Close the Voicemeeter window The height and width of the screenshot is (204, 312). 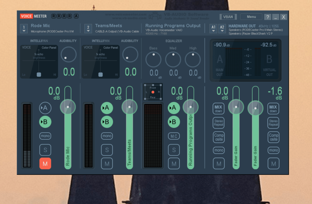pos(284,17)
